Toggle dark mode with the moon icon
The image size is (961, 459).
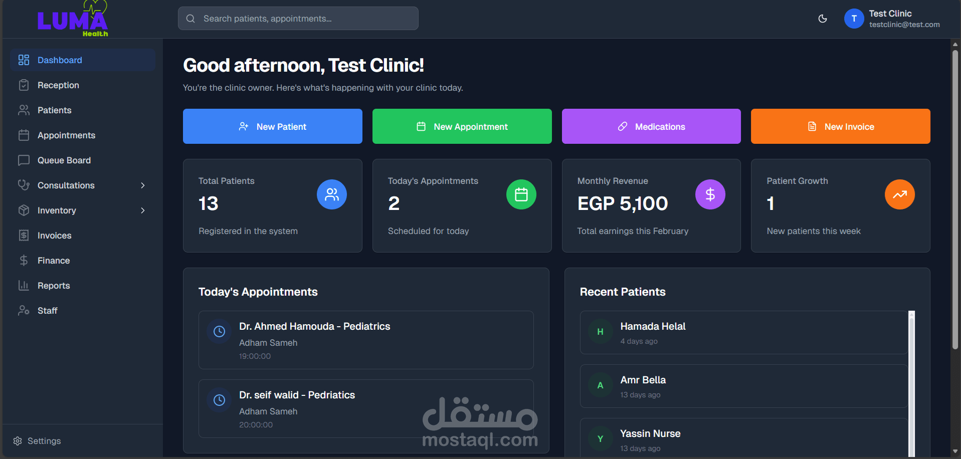coord(823,19)
